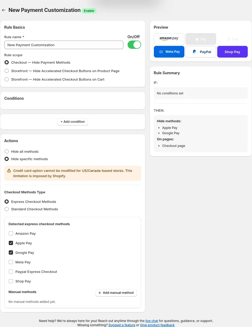Select Checkout — Hide Payment Methods scope
Screen dimensions: 252x327
coord(7,63)
